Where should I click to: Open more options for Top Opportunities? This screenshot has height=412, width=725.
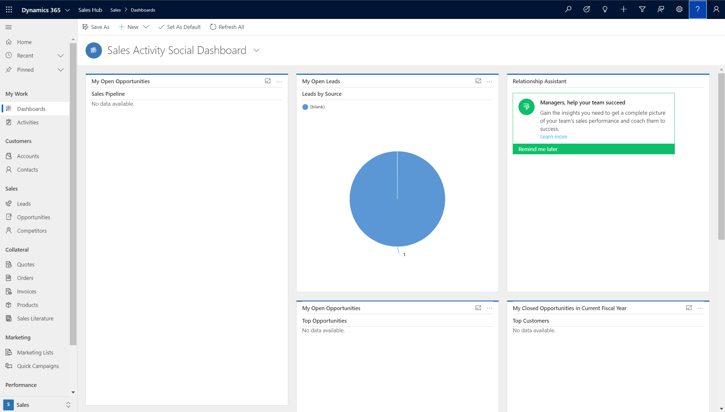point(490,308)
